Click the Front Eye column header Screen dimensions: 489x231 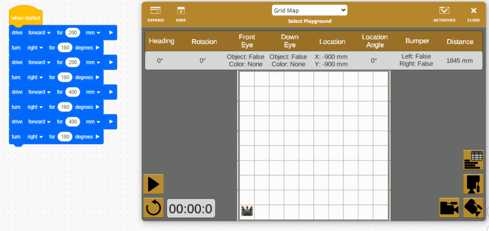[247, 41]
